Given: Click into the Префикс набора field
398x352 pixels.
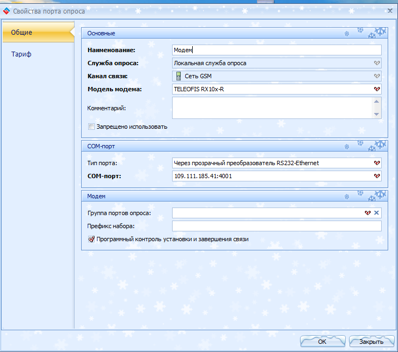Looking at the screenshot, I should [x=277, y=226].
